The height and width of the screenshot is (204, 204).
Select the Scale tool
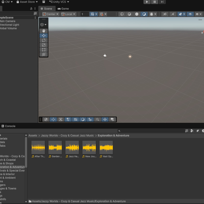(x=44, y=45)
